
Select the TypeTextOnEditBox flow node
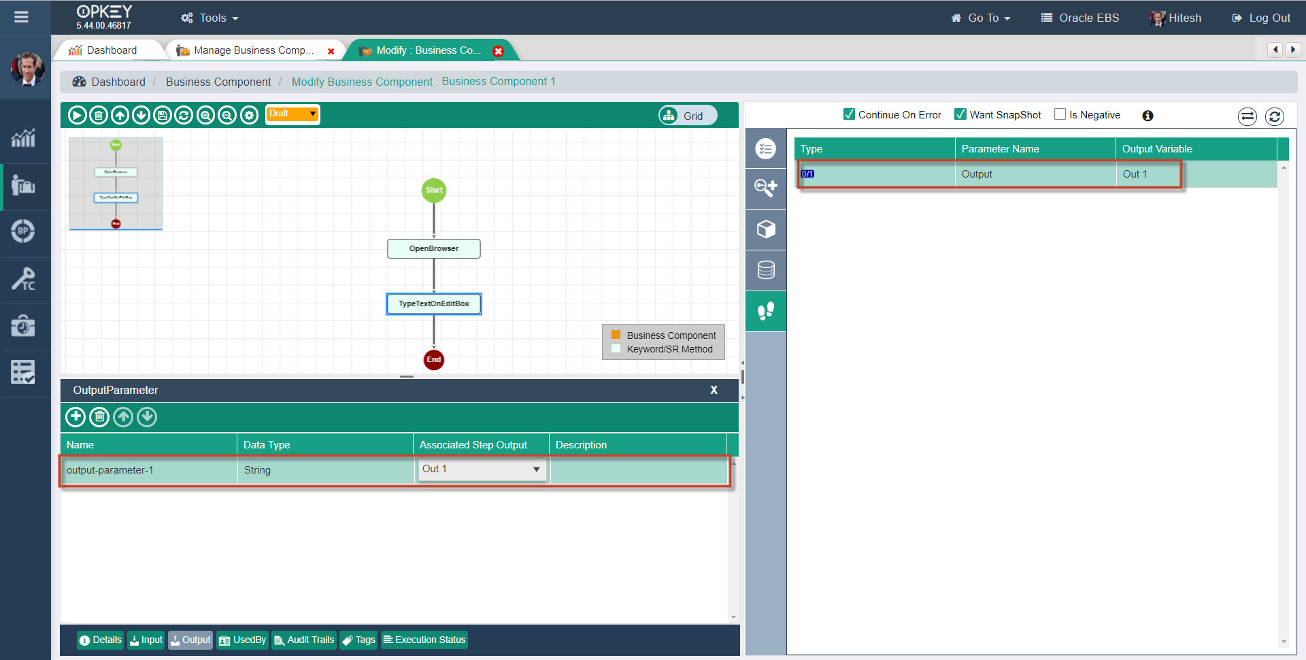[x=433, y=304]
